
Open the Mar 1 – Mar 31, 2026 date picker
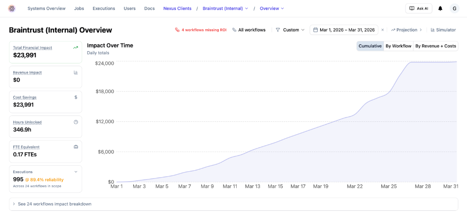(344, 30)
